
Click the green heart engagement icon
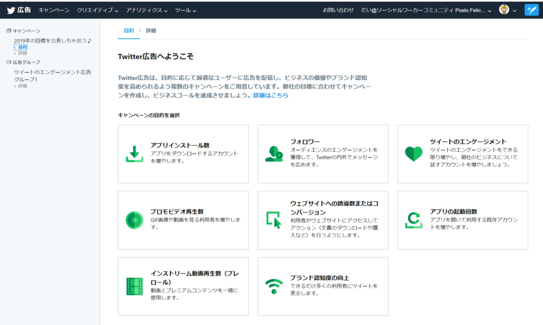coord(414,154)
